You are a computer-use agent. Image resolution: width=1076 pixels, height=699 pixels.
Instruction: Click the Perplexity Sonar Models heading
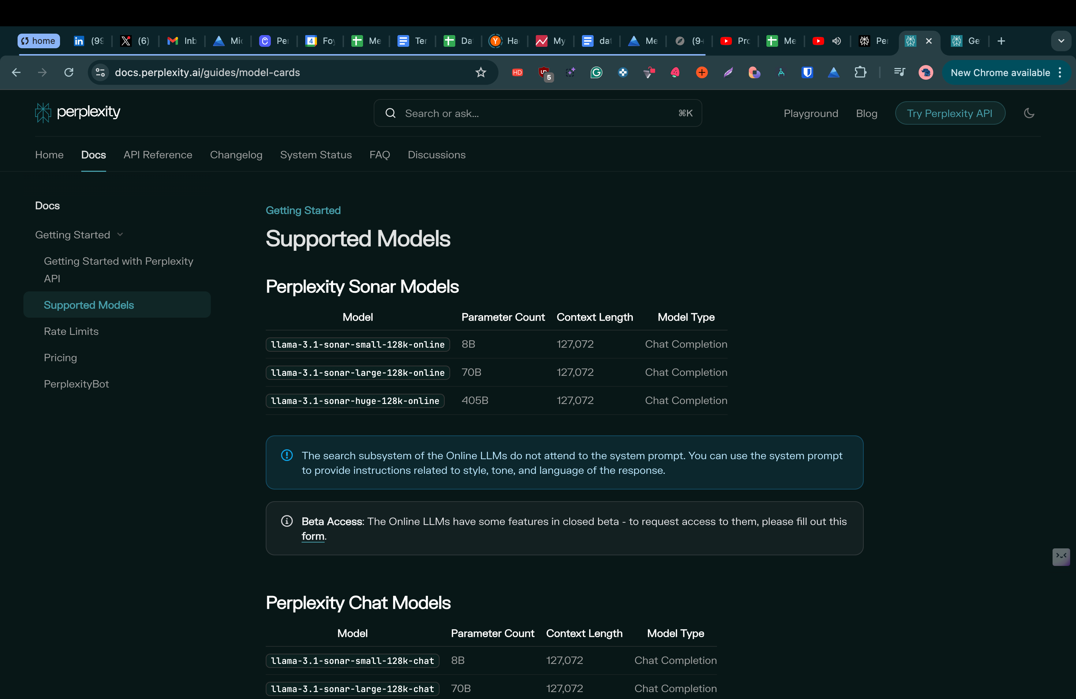point(362,286)
